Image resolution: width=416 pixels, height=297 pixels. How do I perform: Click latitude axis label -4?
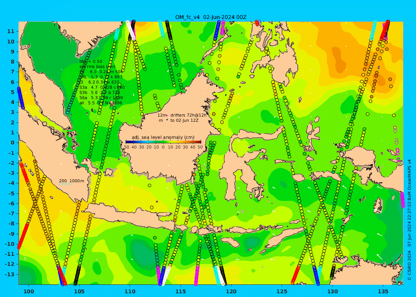click(x=12, y=183)
